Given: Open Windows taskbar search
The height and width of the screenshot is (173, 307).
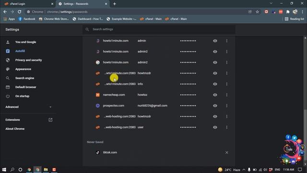Looking at the screenshot, I should pyautogui.click(x=12, y=170).
